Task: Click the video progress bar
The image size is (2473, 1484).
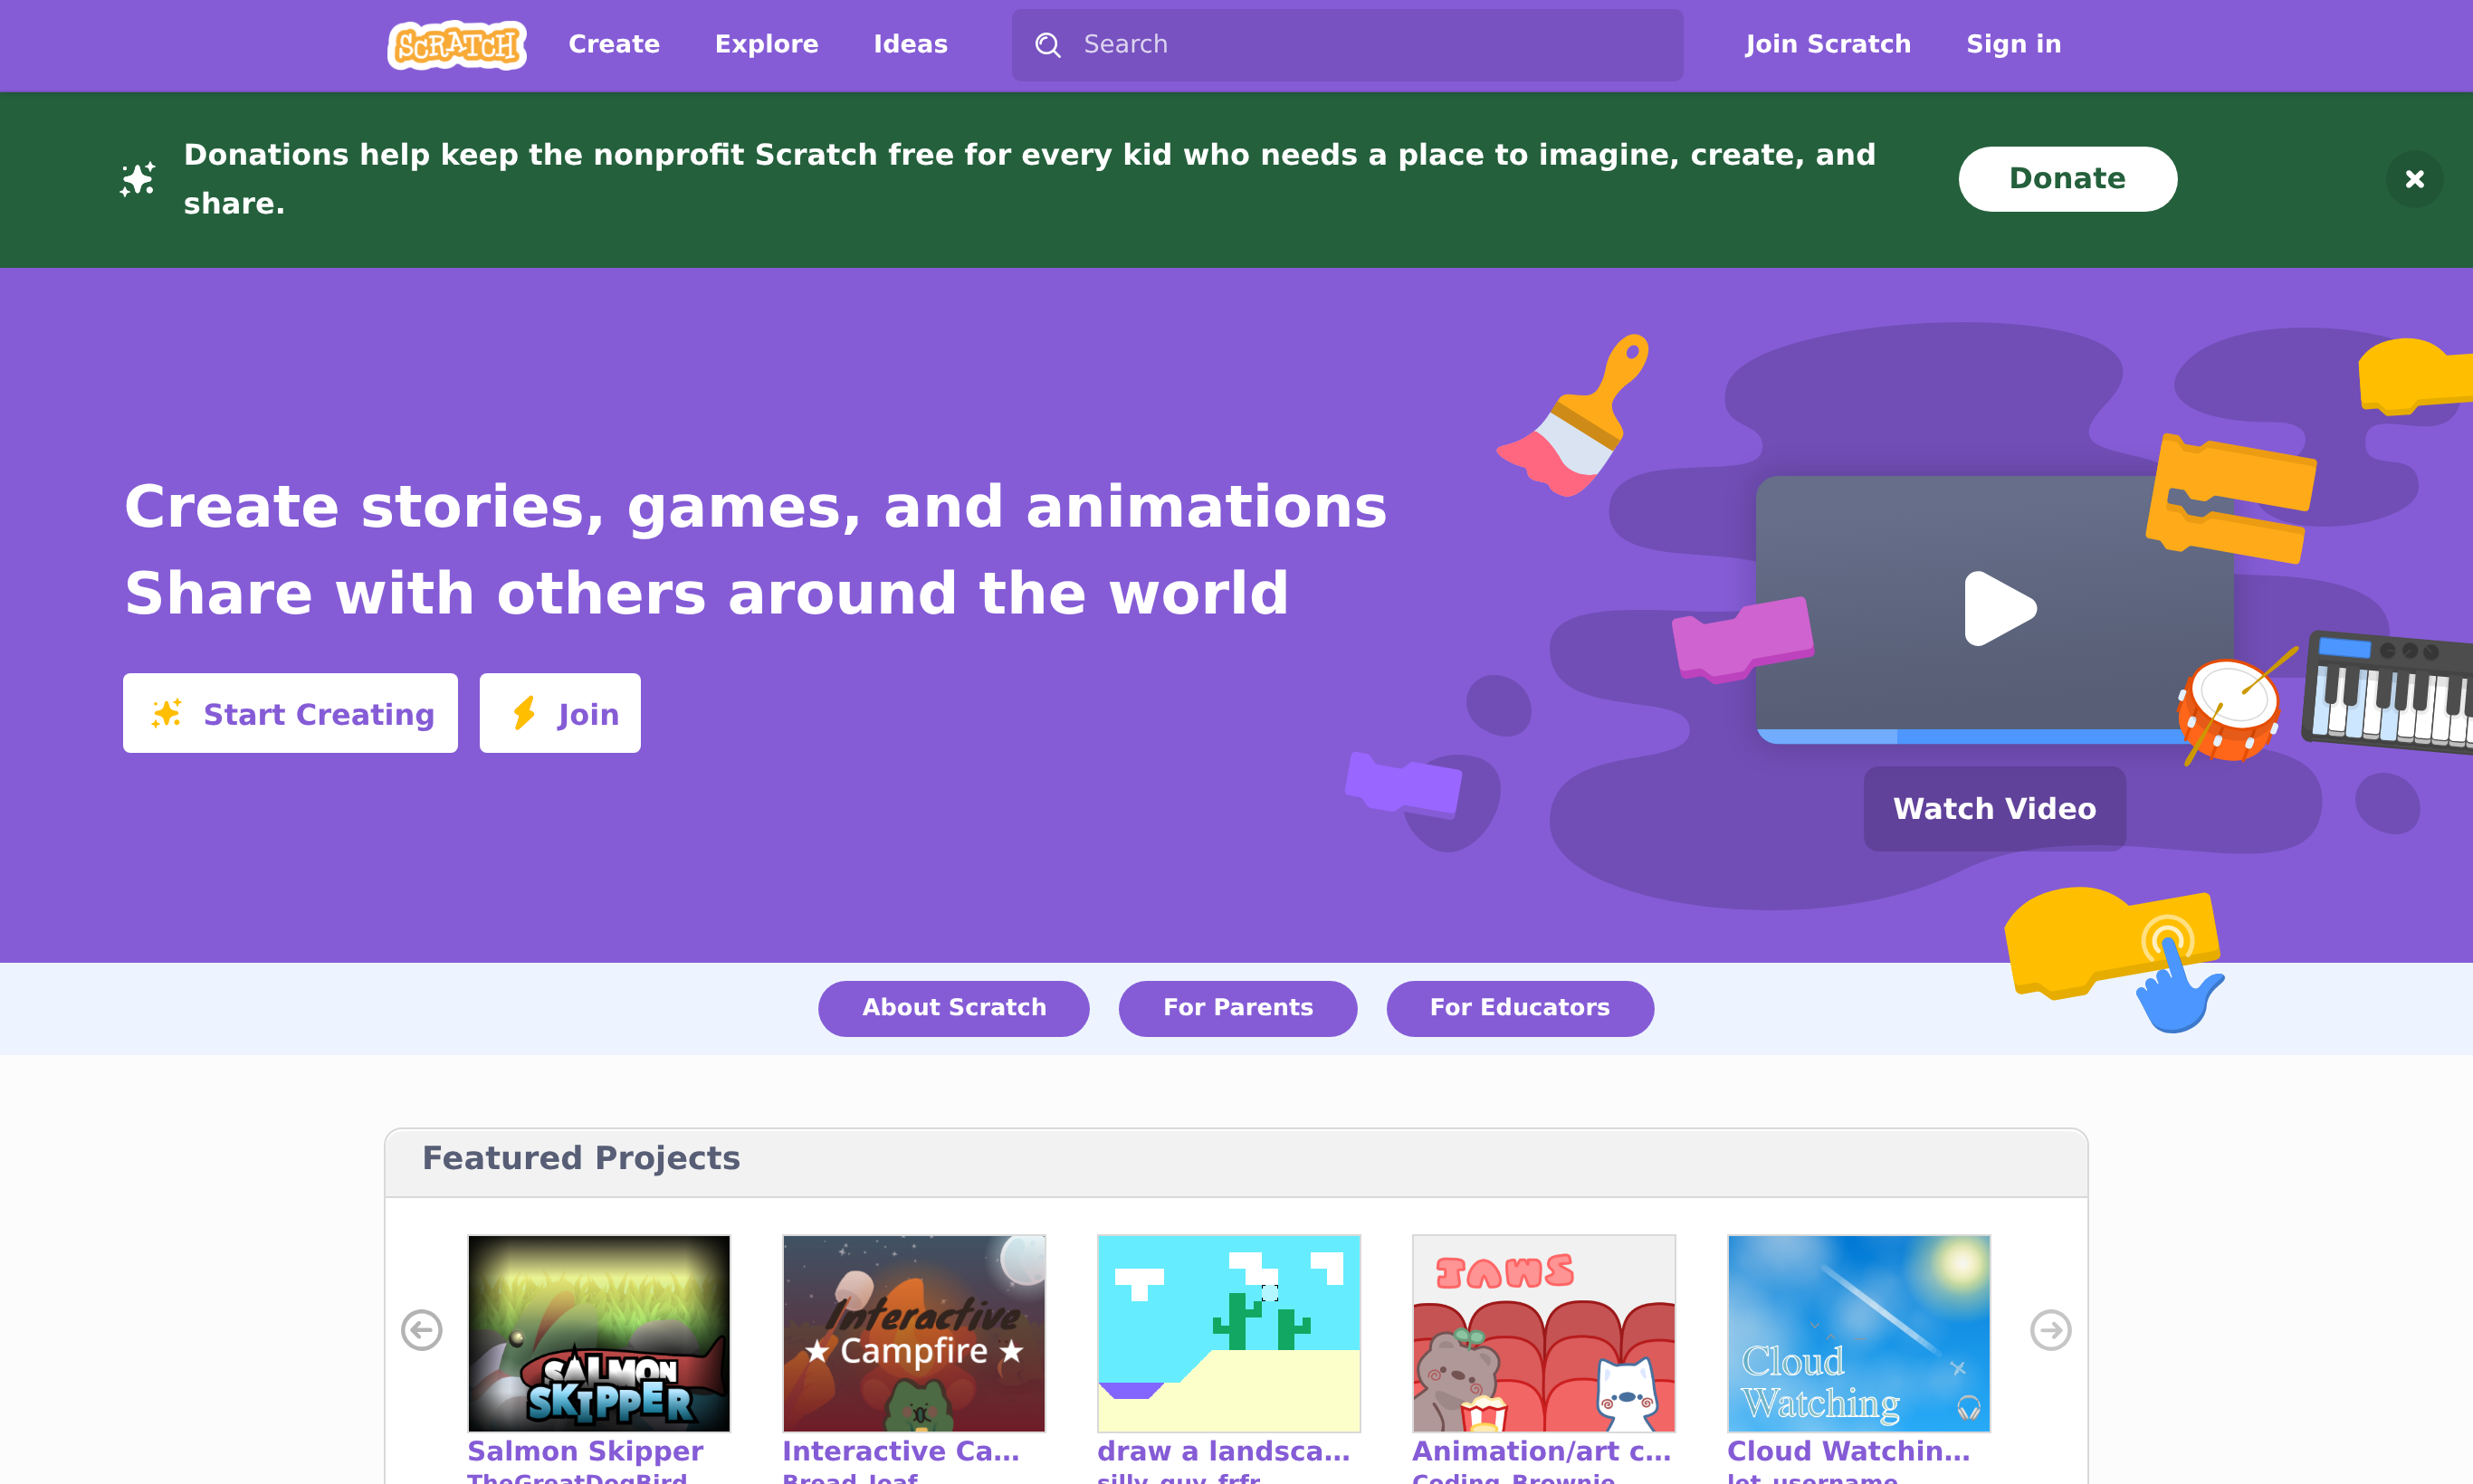Action: coord(1972,736)
